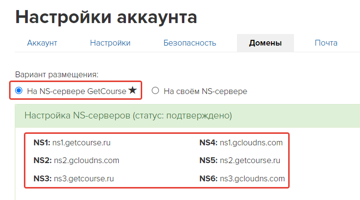Choose the 'На своём NS-сервере' radio option
Viewport: 360px width, 200px height.
pyautogui.click(x=155, y=91)
